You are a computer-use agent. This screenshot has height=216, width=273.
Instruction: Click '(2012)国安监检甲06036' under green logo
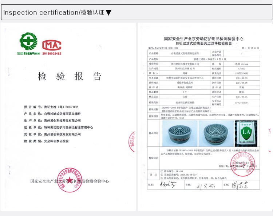click(x=28, y=53)
